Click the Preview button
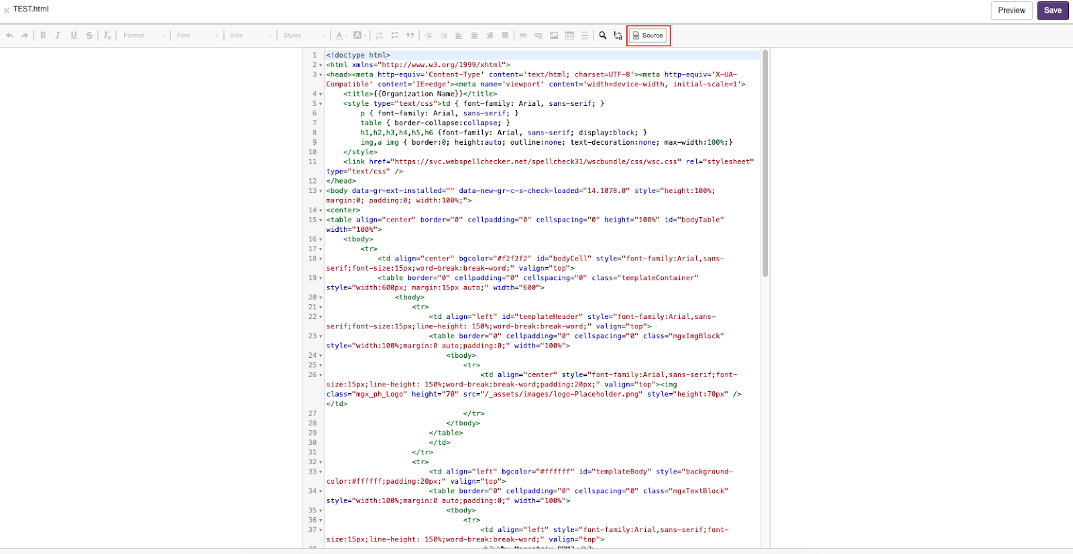 coord(1011,10)
